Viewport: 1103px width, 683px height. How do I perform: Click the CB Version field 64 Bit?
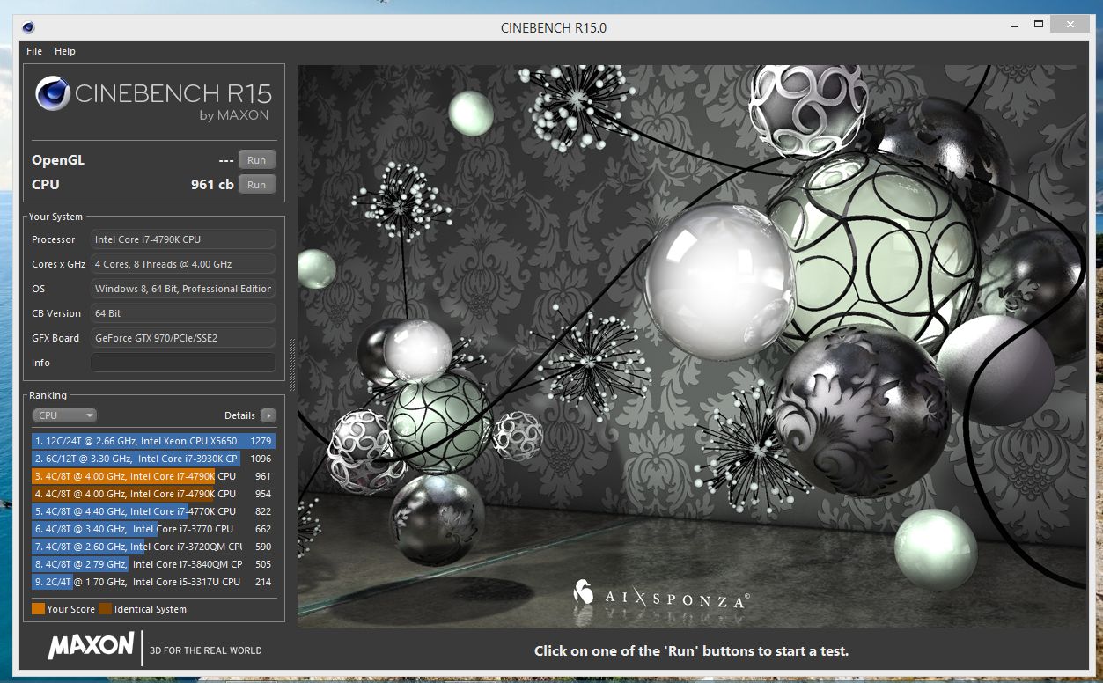(183, 313)
